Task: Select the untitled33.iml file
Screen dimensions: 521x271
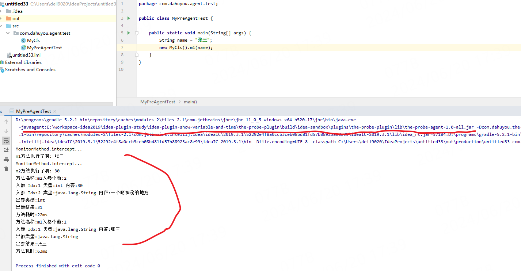Action: (26, 55)
